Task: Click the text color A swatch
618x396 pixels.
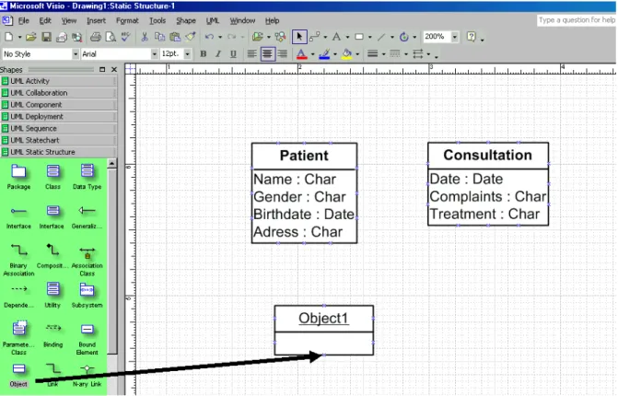Action: pyautogui.click(x=301, y=54)
